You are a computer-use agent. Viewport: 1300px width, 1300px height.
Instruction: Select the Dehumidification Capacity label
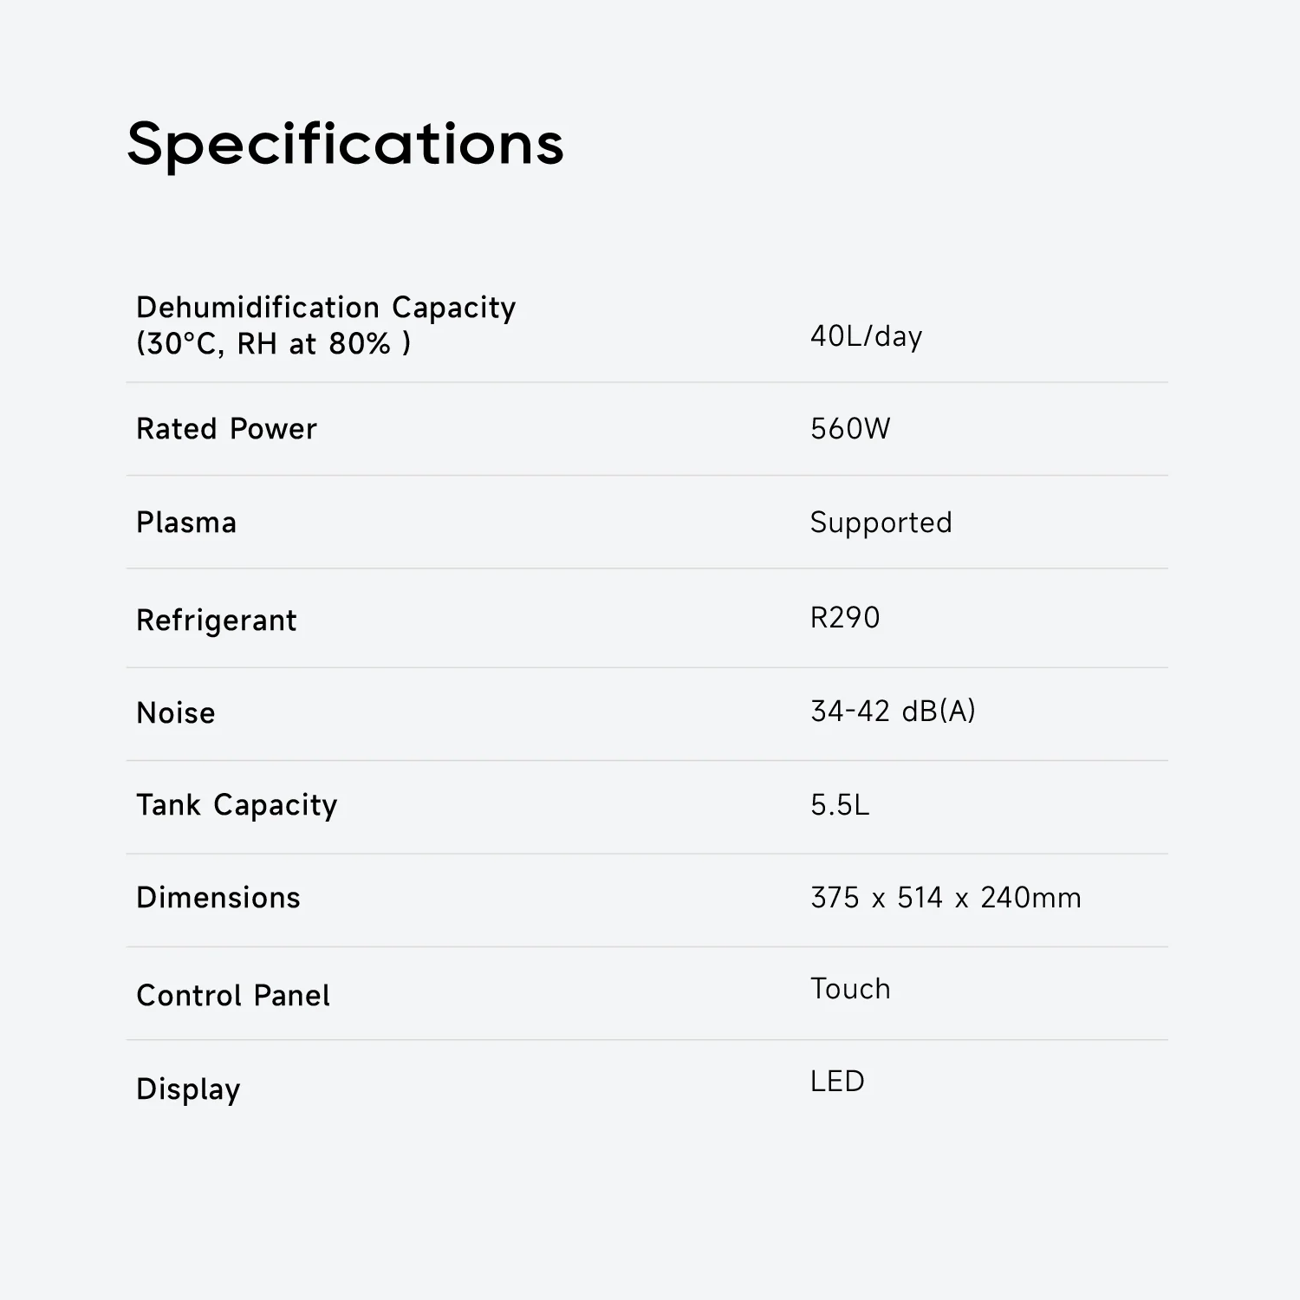[326, 308]
